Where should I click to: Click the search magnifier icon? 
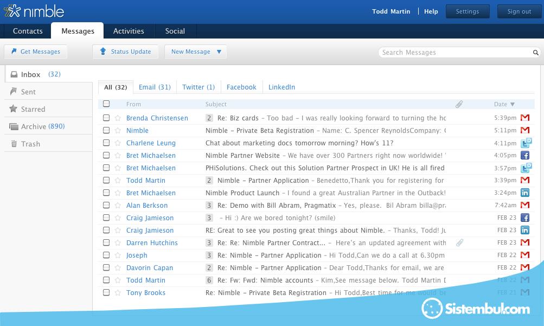pos(536,53)
